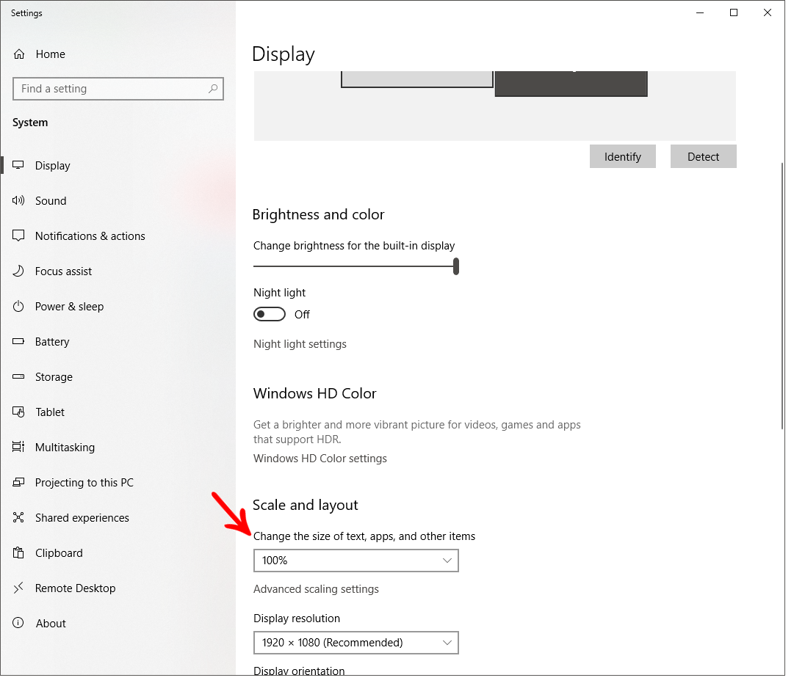This screenshot has height=686, width=794.
Task: Open Night light settings link
Action: click(300, 344)
